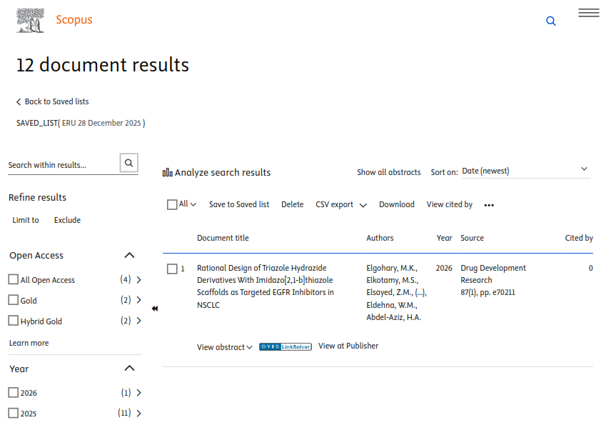Screen dimensions: 601x425
Task: Click the Ovid LinkSolver badge
Action: pos(285,346)
